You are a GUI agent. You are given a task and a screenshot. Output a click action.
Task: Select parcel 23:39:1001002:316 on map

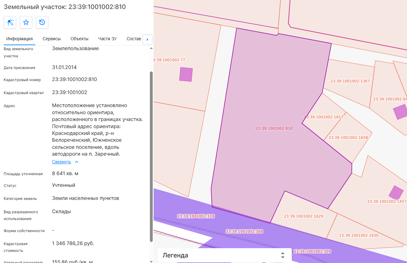[196, 216]
